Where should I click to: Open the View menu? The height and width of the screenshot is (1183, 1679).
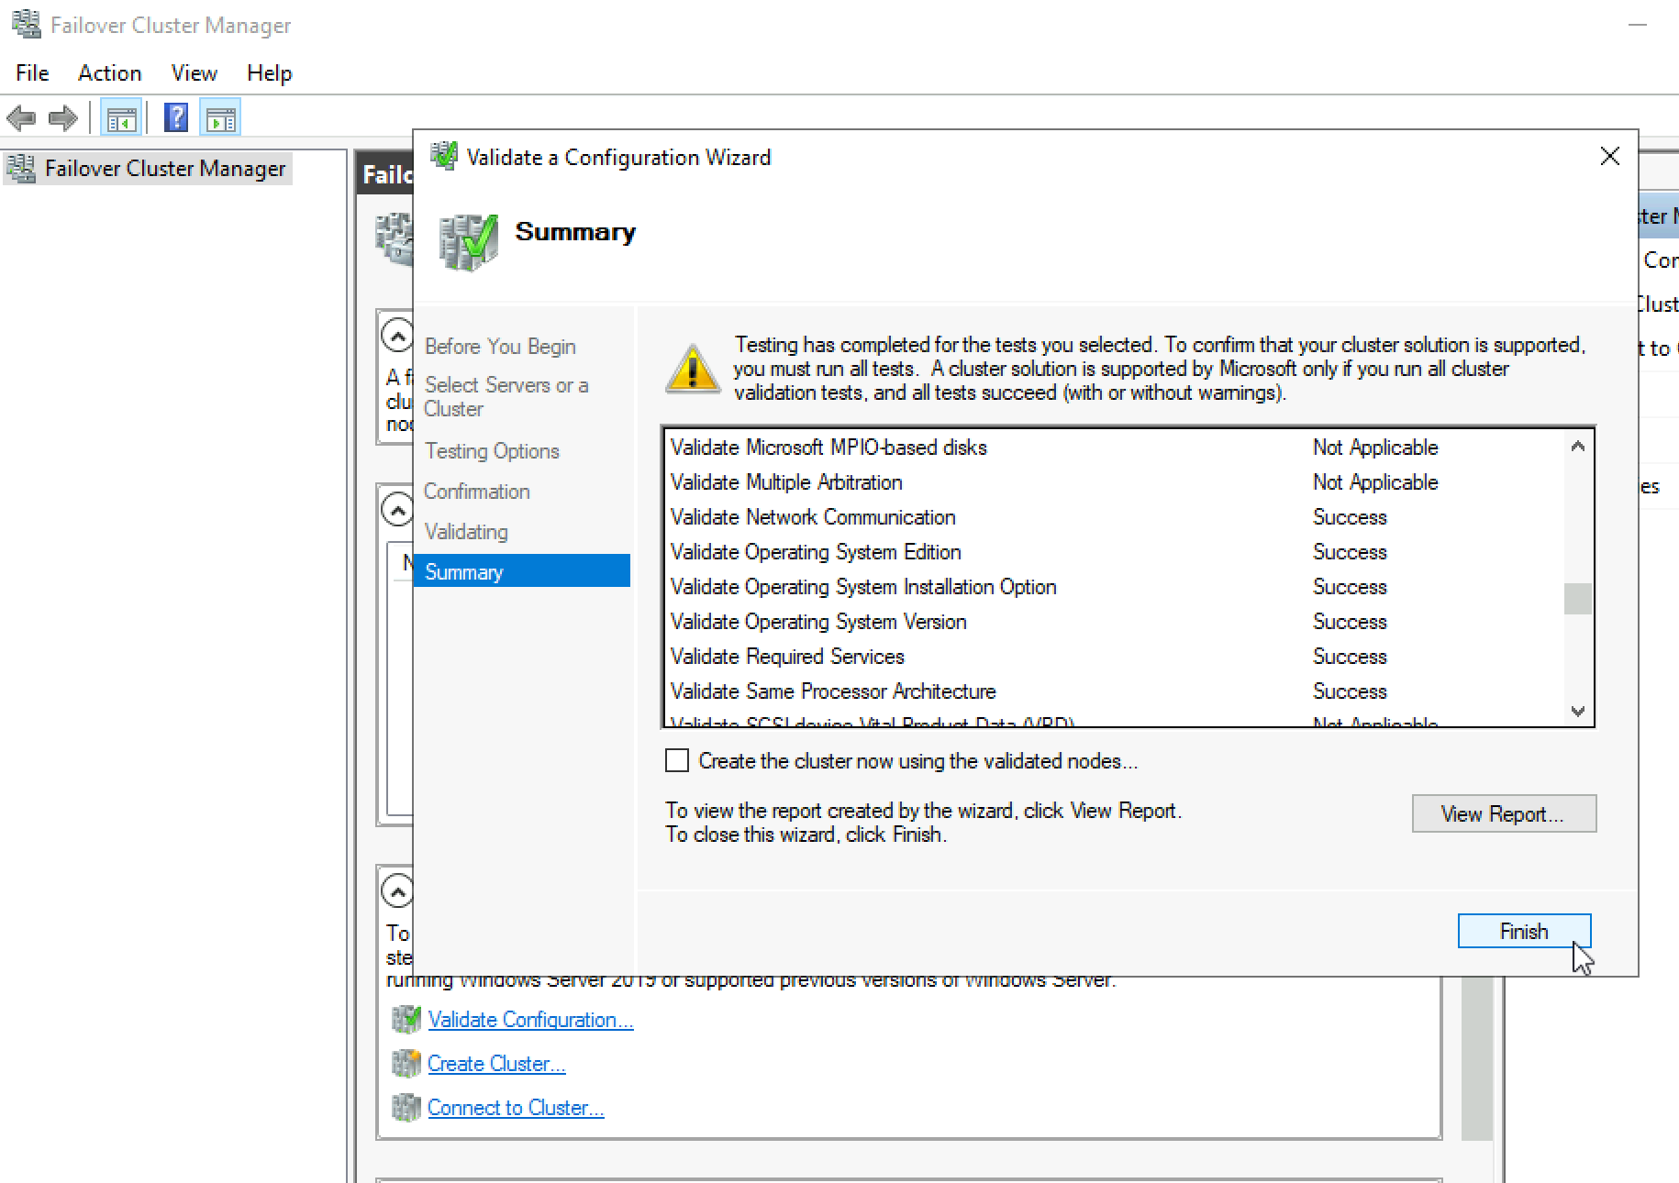click(195, 72)
